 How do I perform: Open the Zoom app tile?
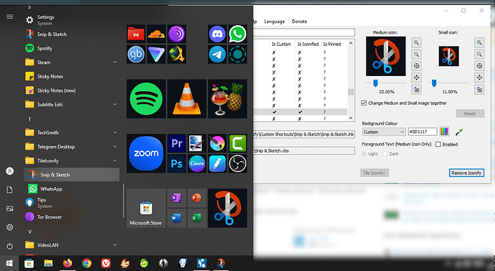(146, 153)
